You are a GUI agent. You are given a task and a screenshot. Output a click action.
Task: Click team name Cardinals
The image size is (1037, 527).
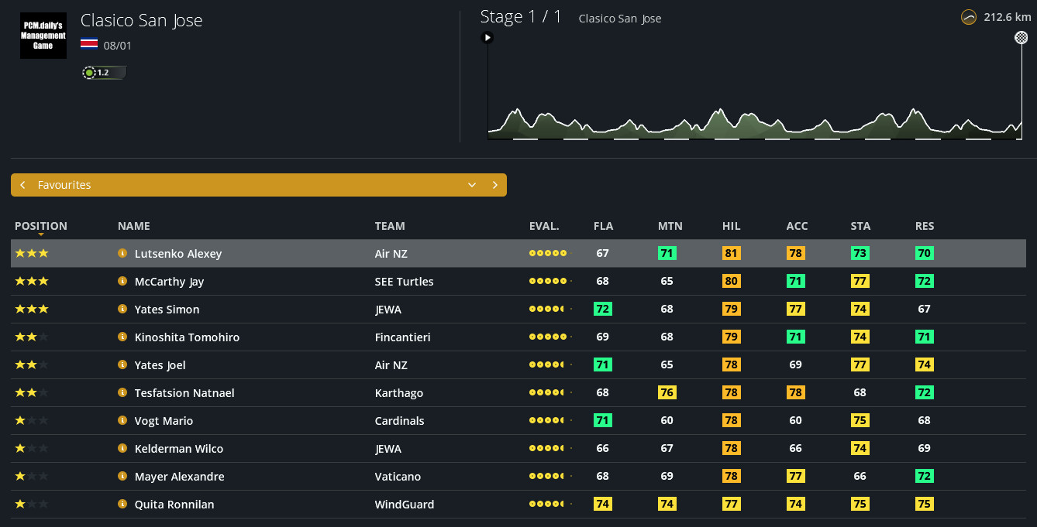tap(401, 421)
